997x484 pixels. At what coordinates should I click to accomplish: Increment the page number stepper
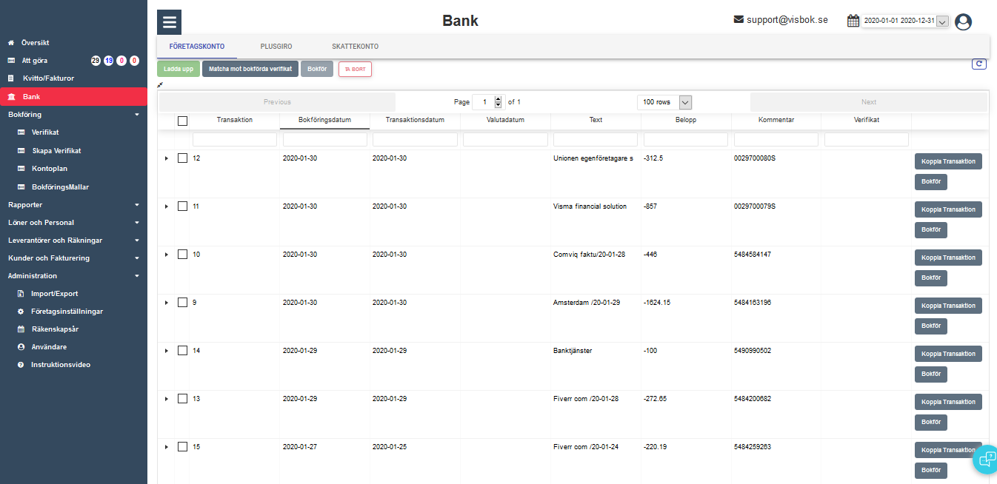click(498, 99)
